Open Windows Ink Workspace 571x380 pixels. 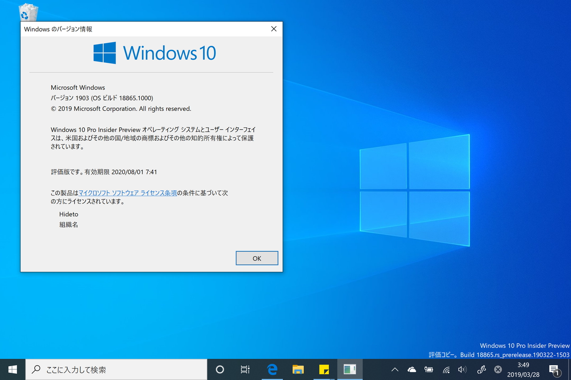[x=481, y=369]
